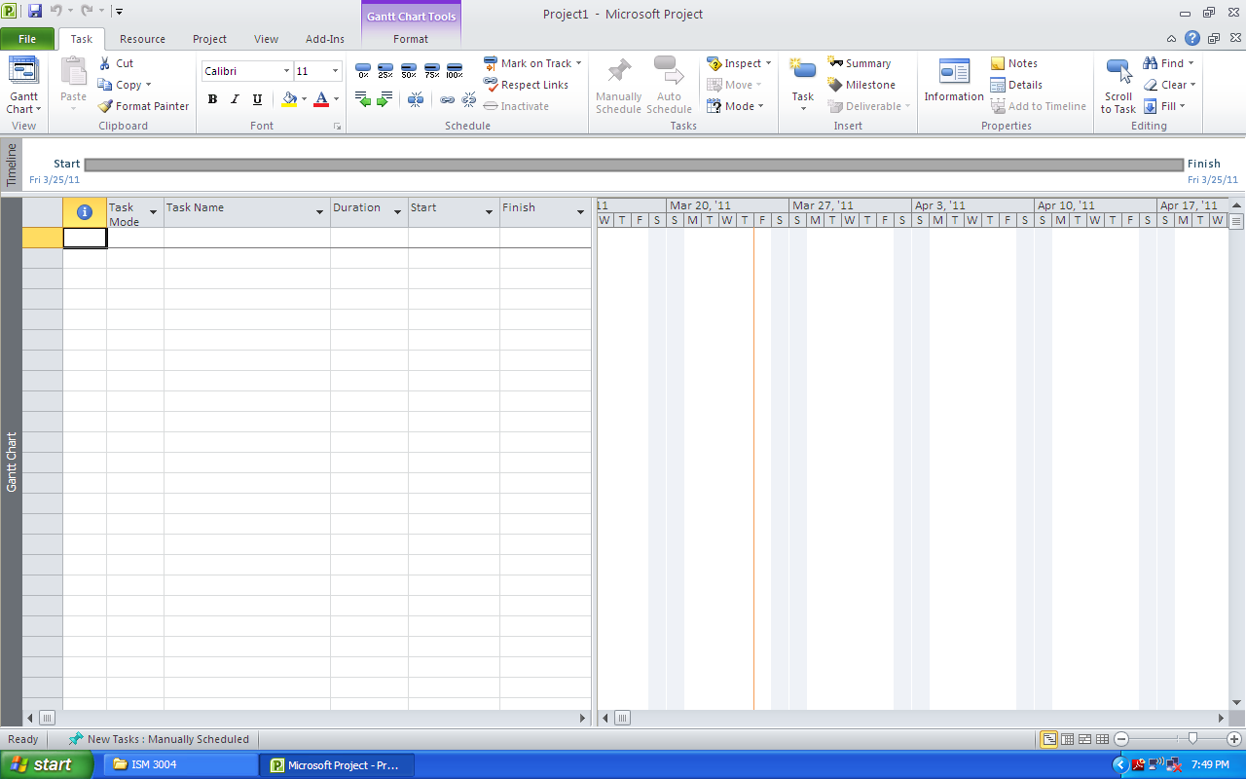Apply red font color
This screenshot has height=779, width=1246.
[321, 99]
